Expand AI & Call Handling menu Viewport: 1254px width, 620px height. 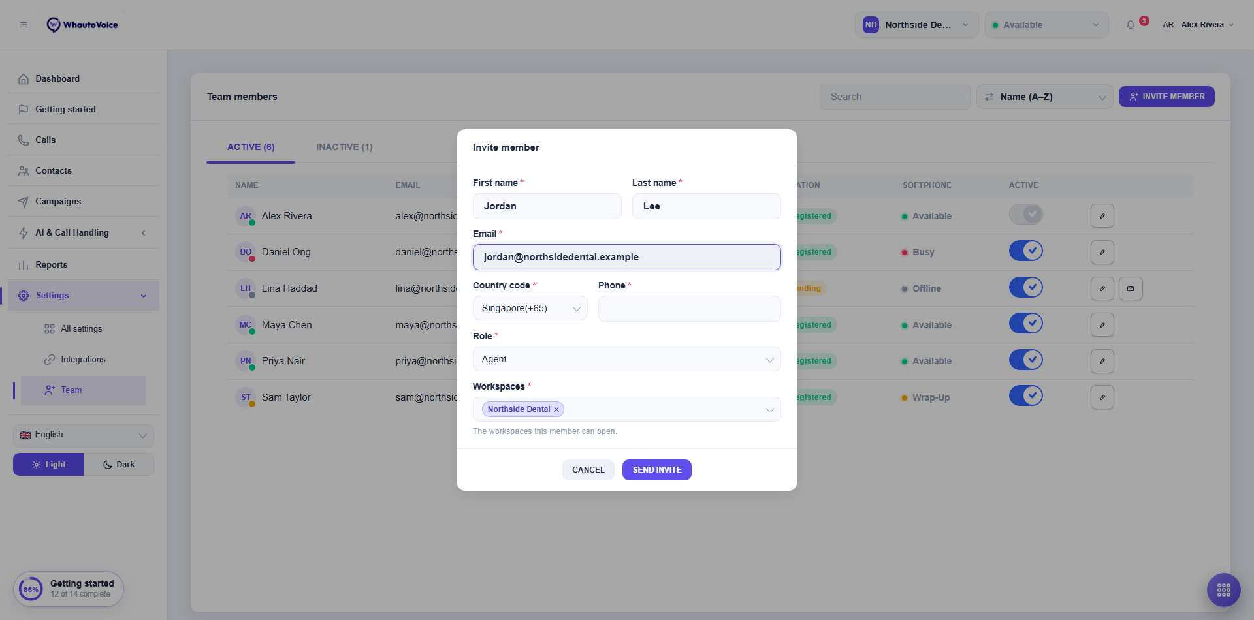84,232
